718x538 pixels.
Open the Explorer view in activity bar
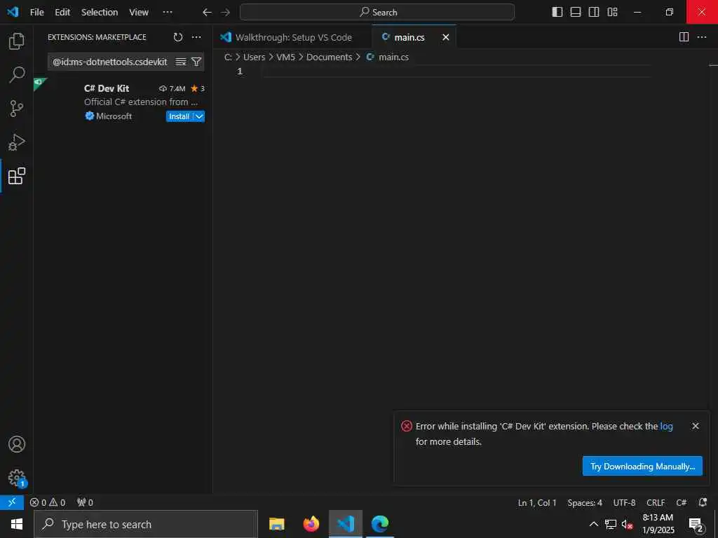17,41
